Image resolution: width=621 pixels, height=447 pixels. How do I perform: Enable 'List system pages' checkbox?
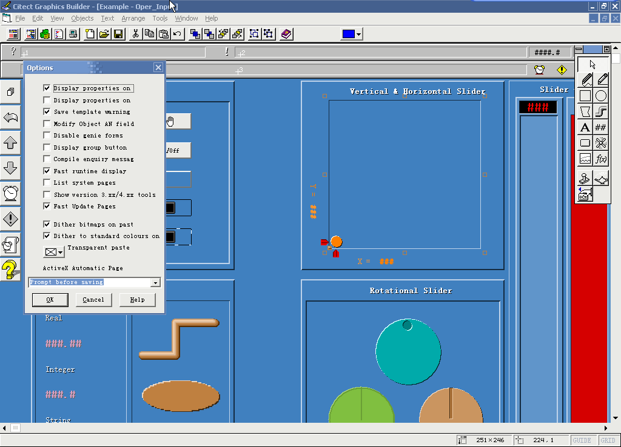[x=47, y=183]
